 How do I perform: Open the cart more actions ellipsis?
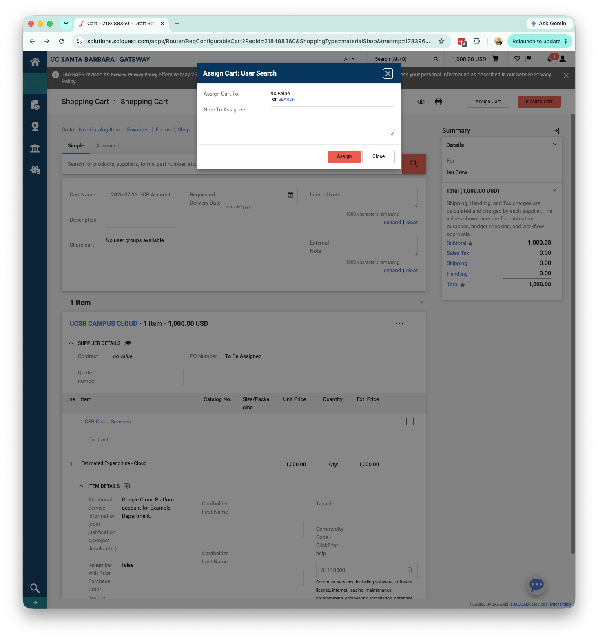click(455, 102)
